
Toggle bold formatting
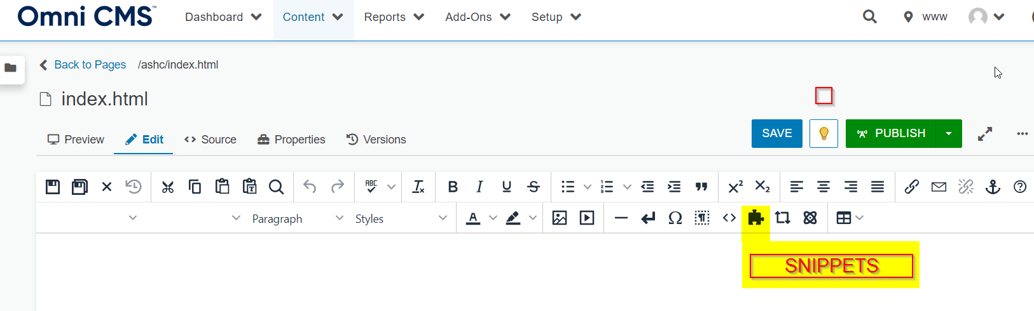(x=453, y=187)
